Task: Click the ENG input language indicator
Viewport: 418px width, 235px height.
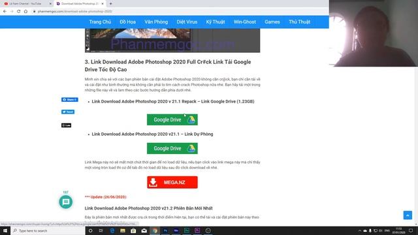Action: [x=387, y=230]
